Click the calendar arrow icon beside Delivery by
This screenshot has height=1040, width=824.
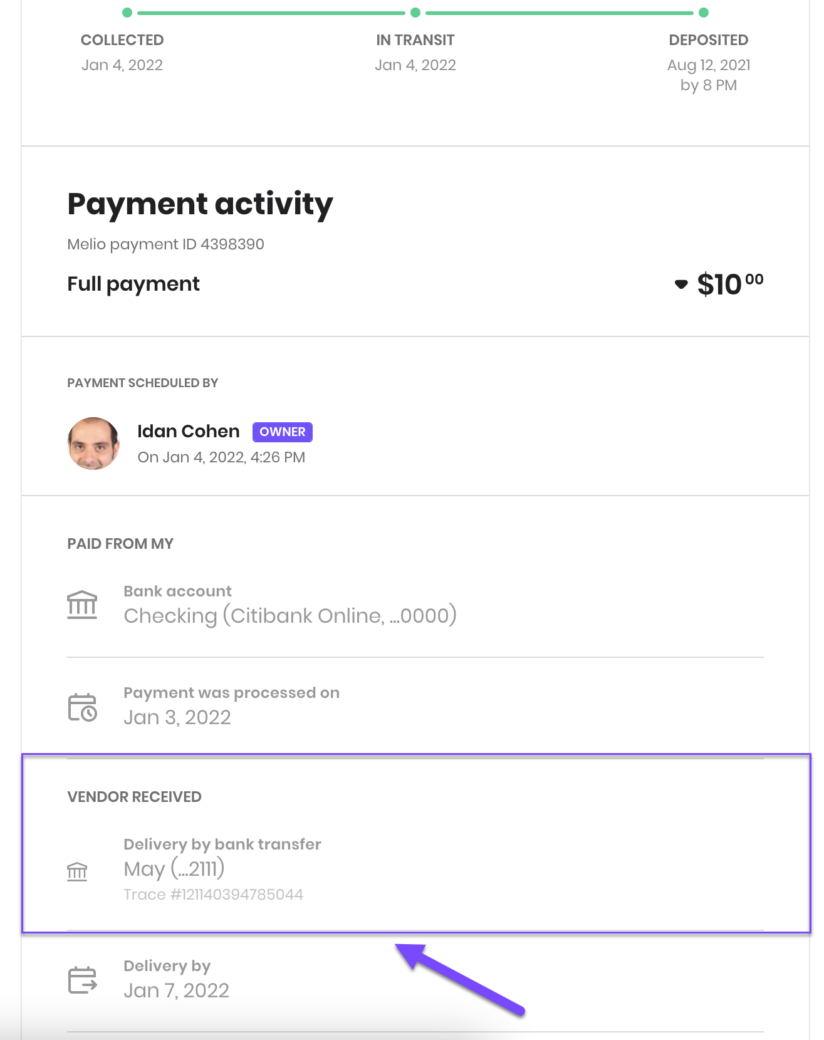tap(82, 980)
